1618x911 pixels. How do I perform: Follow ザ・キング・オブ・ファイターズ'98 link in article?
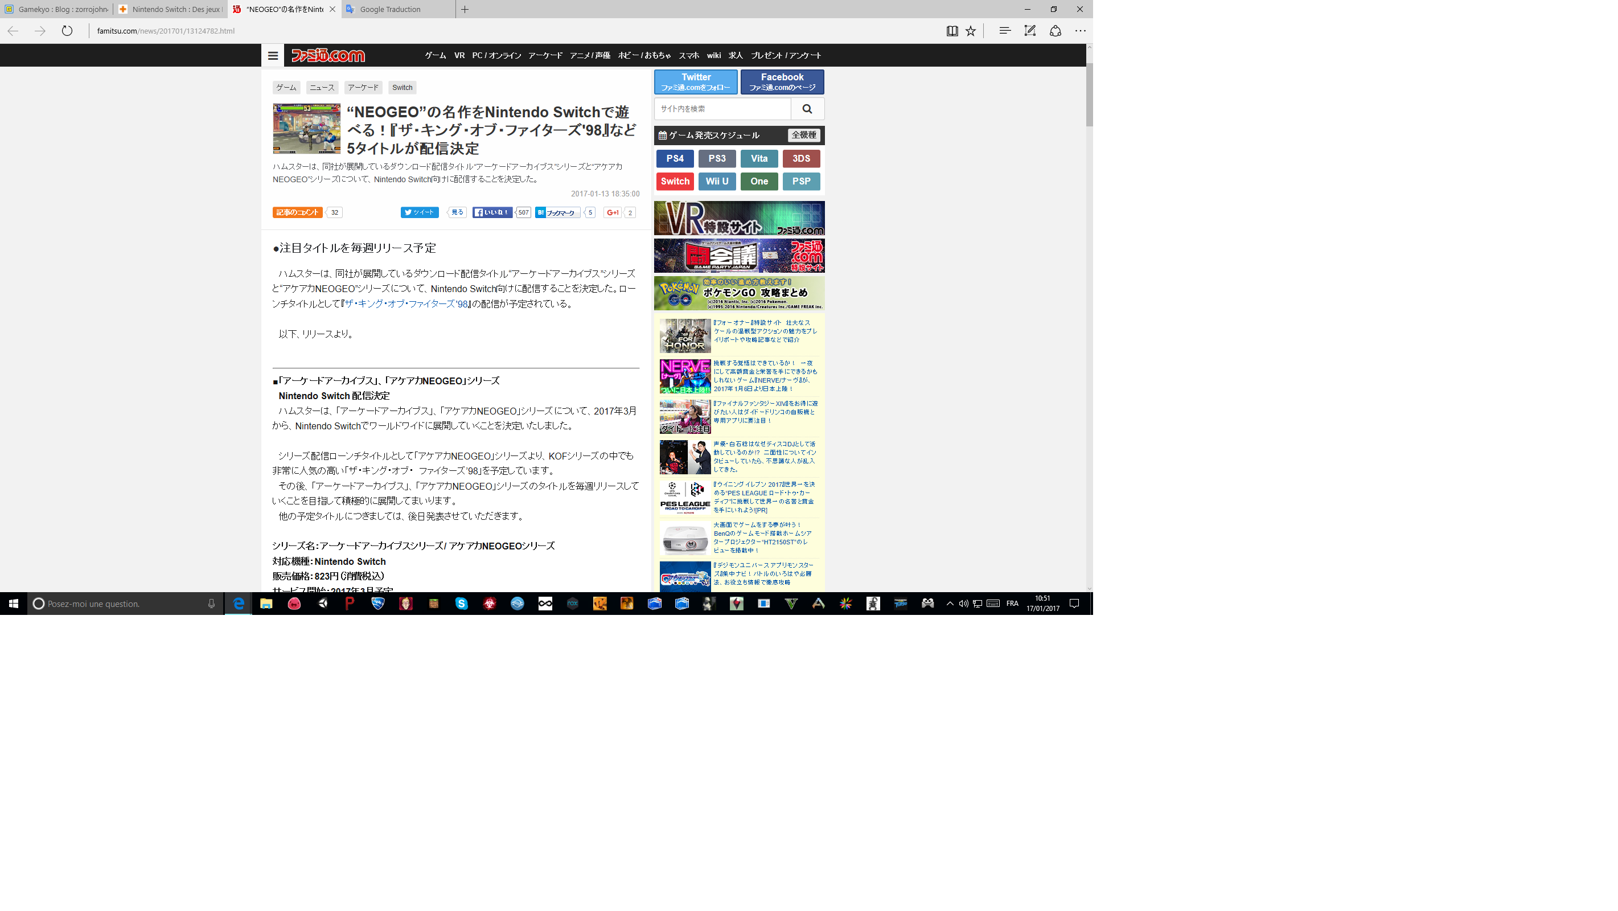pos(406,304)
